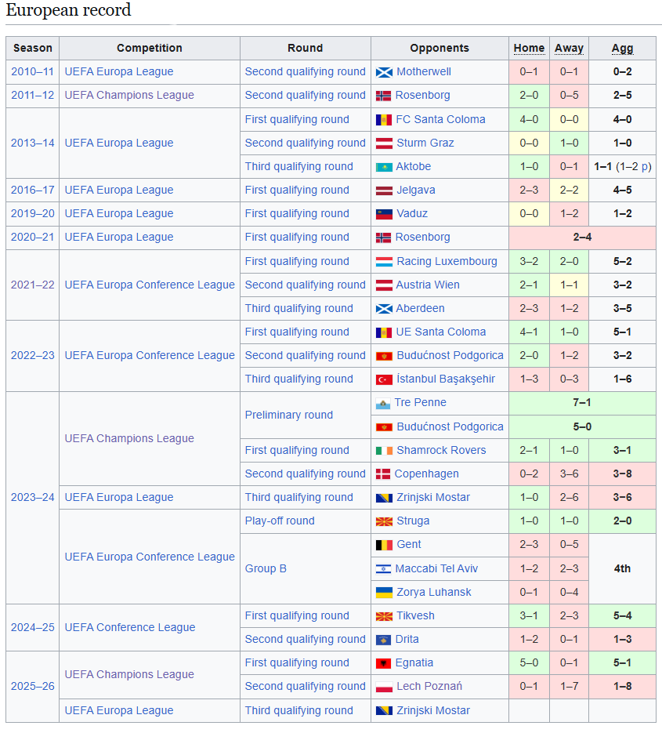The height and width of the screenshot is (733, 662).
Task: Open the Lech Poznań club link
Action: (429, 686)
